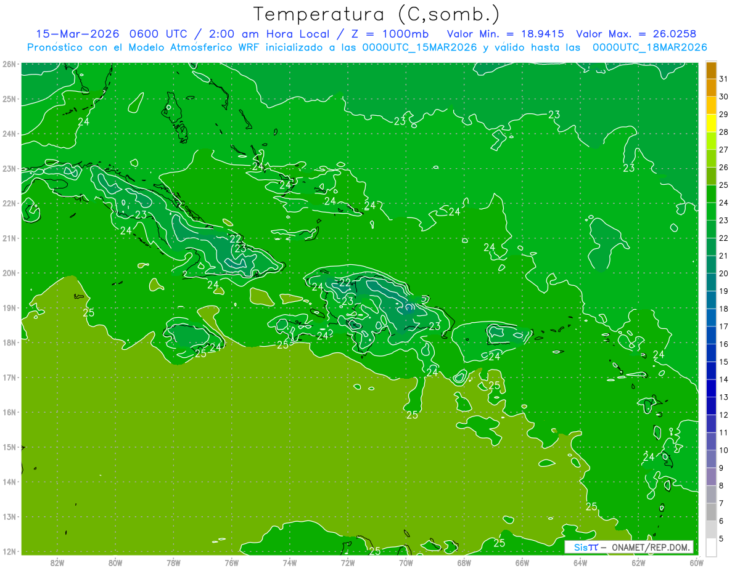The width and height of the screenshot is (740, 571).
Task: Click the legend scale value 27
Action: click(724, 149)
